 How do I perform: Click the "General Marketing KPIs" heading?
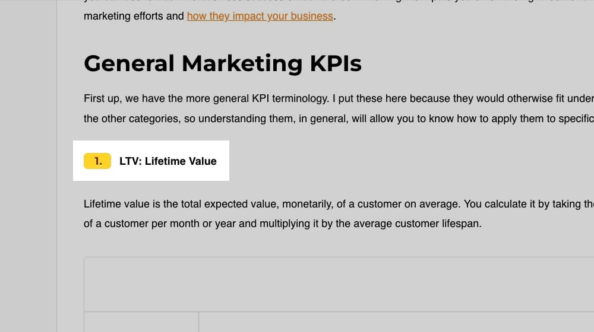click(223, 63)
